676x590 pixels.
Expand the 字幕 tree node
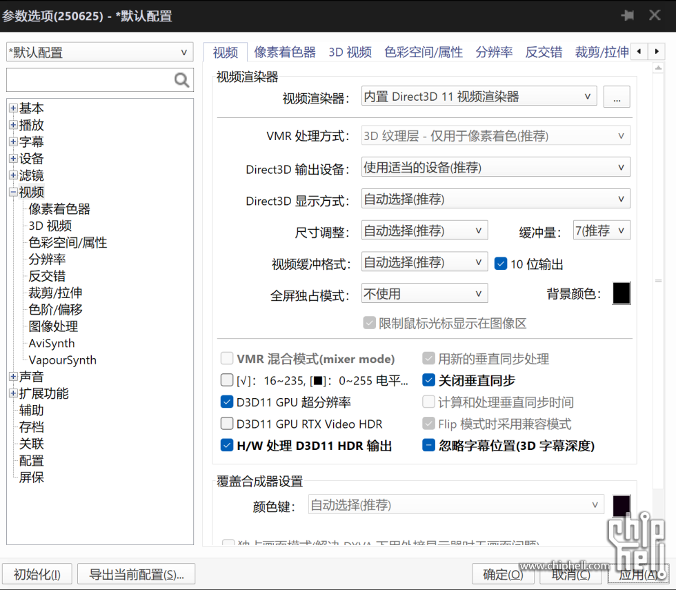[13, 141]
